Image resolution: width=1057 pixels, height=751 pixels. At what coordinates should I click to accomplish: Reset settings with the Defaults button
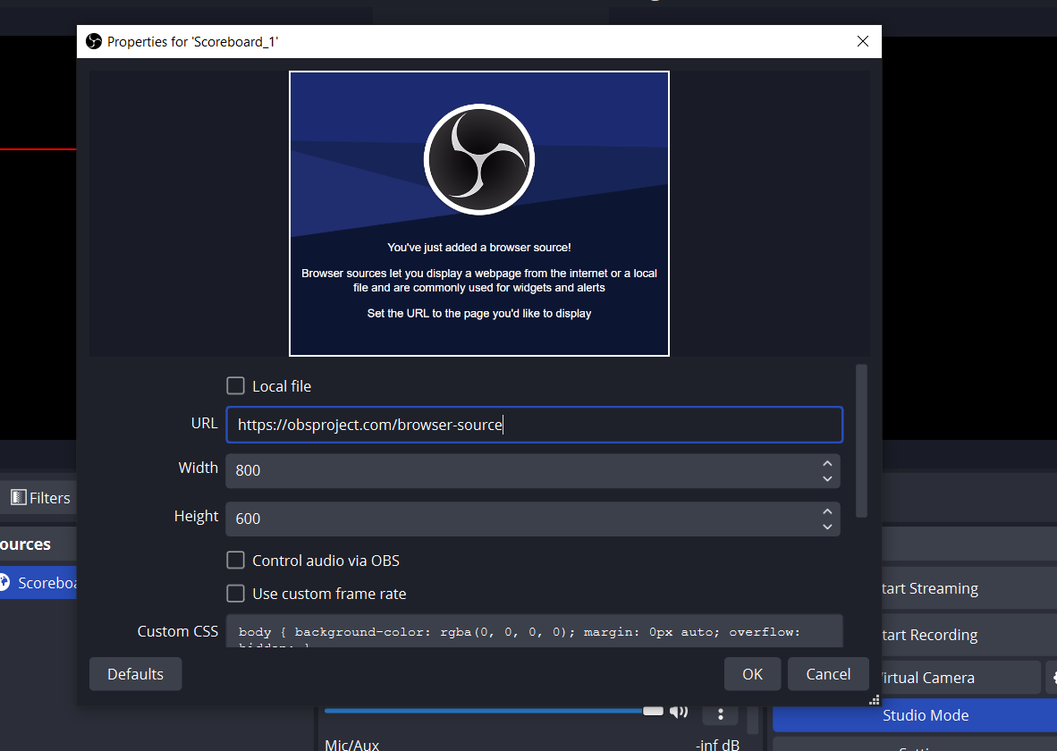(135, 674)
